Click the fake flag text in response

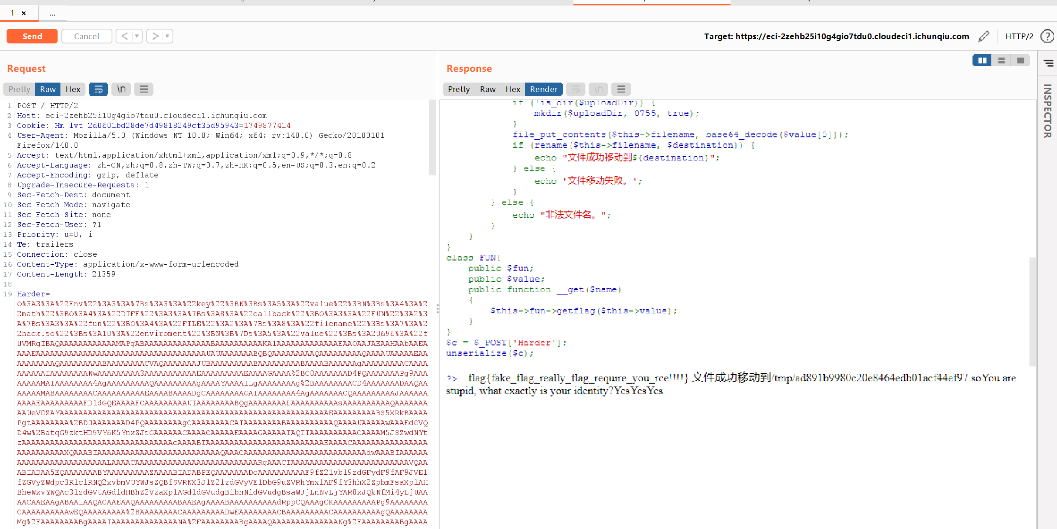click(x=578, y=378)
